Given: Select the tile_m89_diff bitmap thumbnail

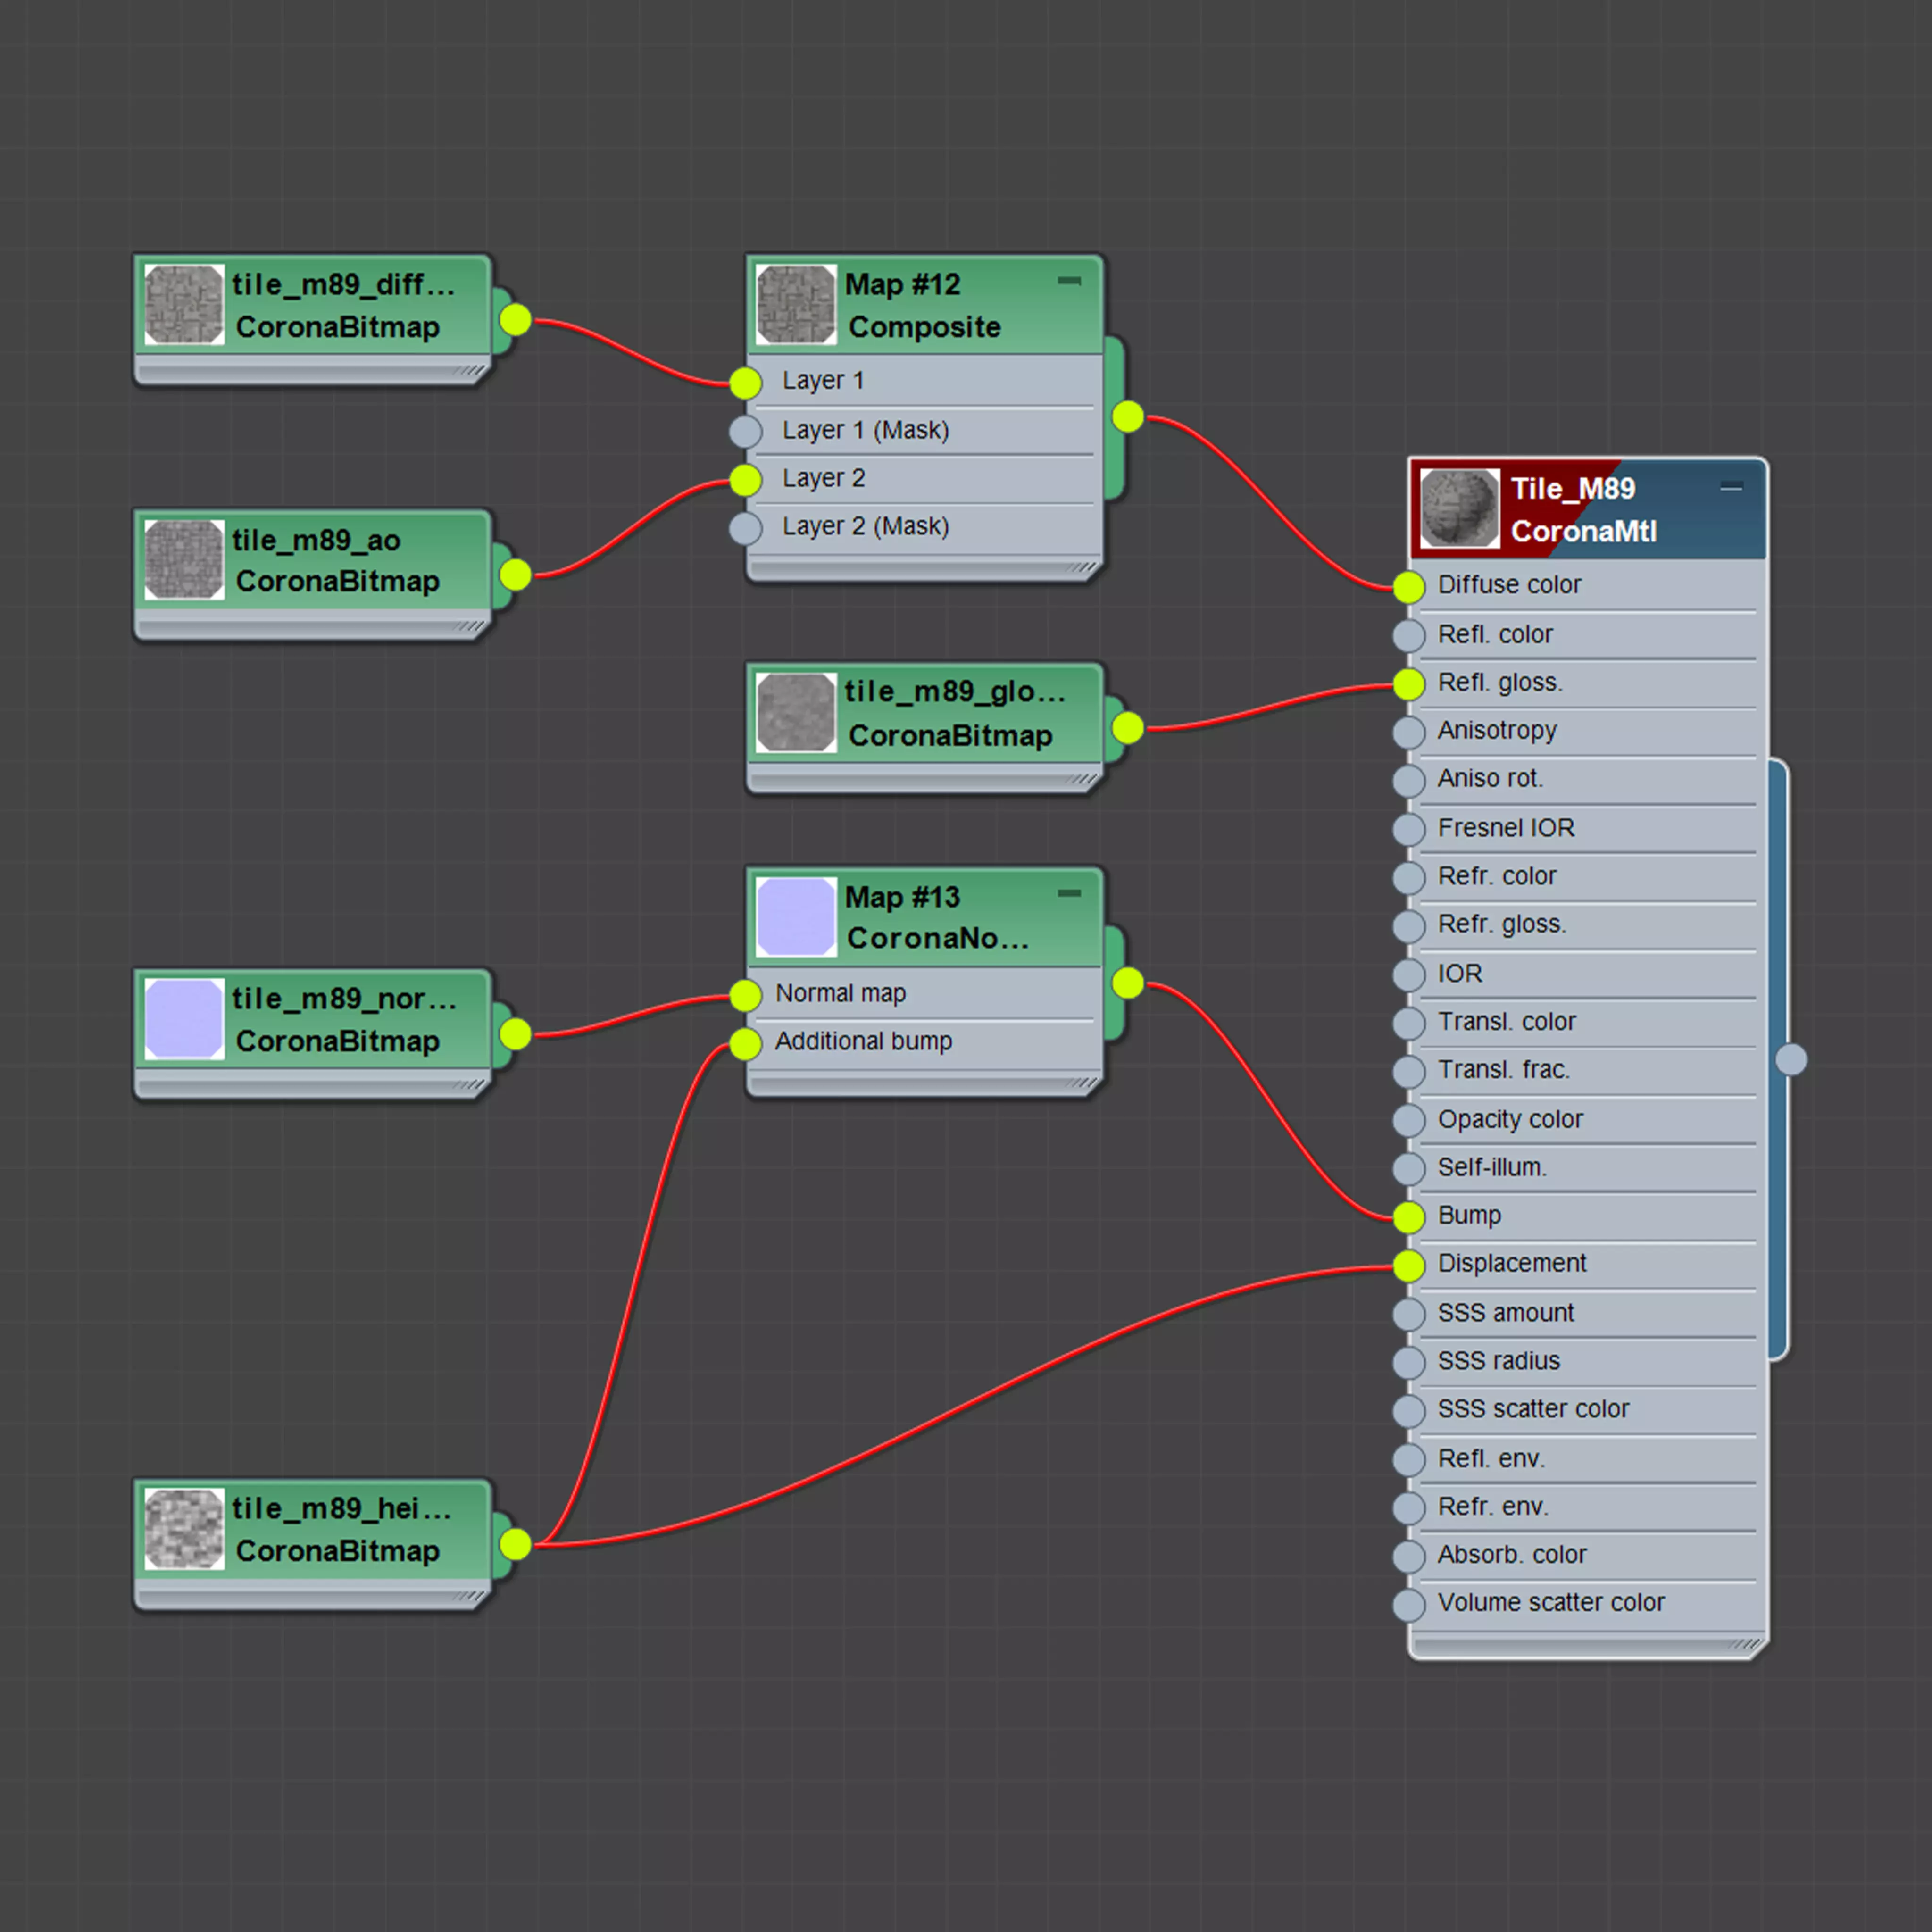Looking at the screenshot, I should [184, 305].
